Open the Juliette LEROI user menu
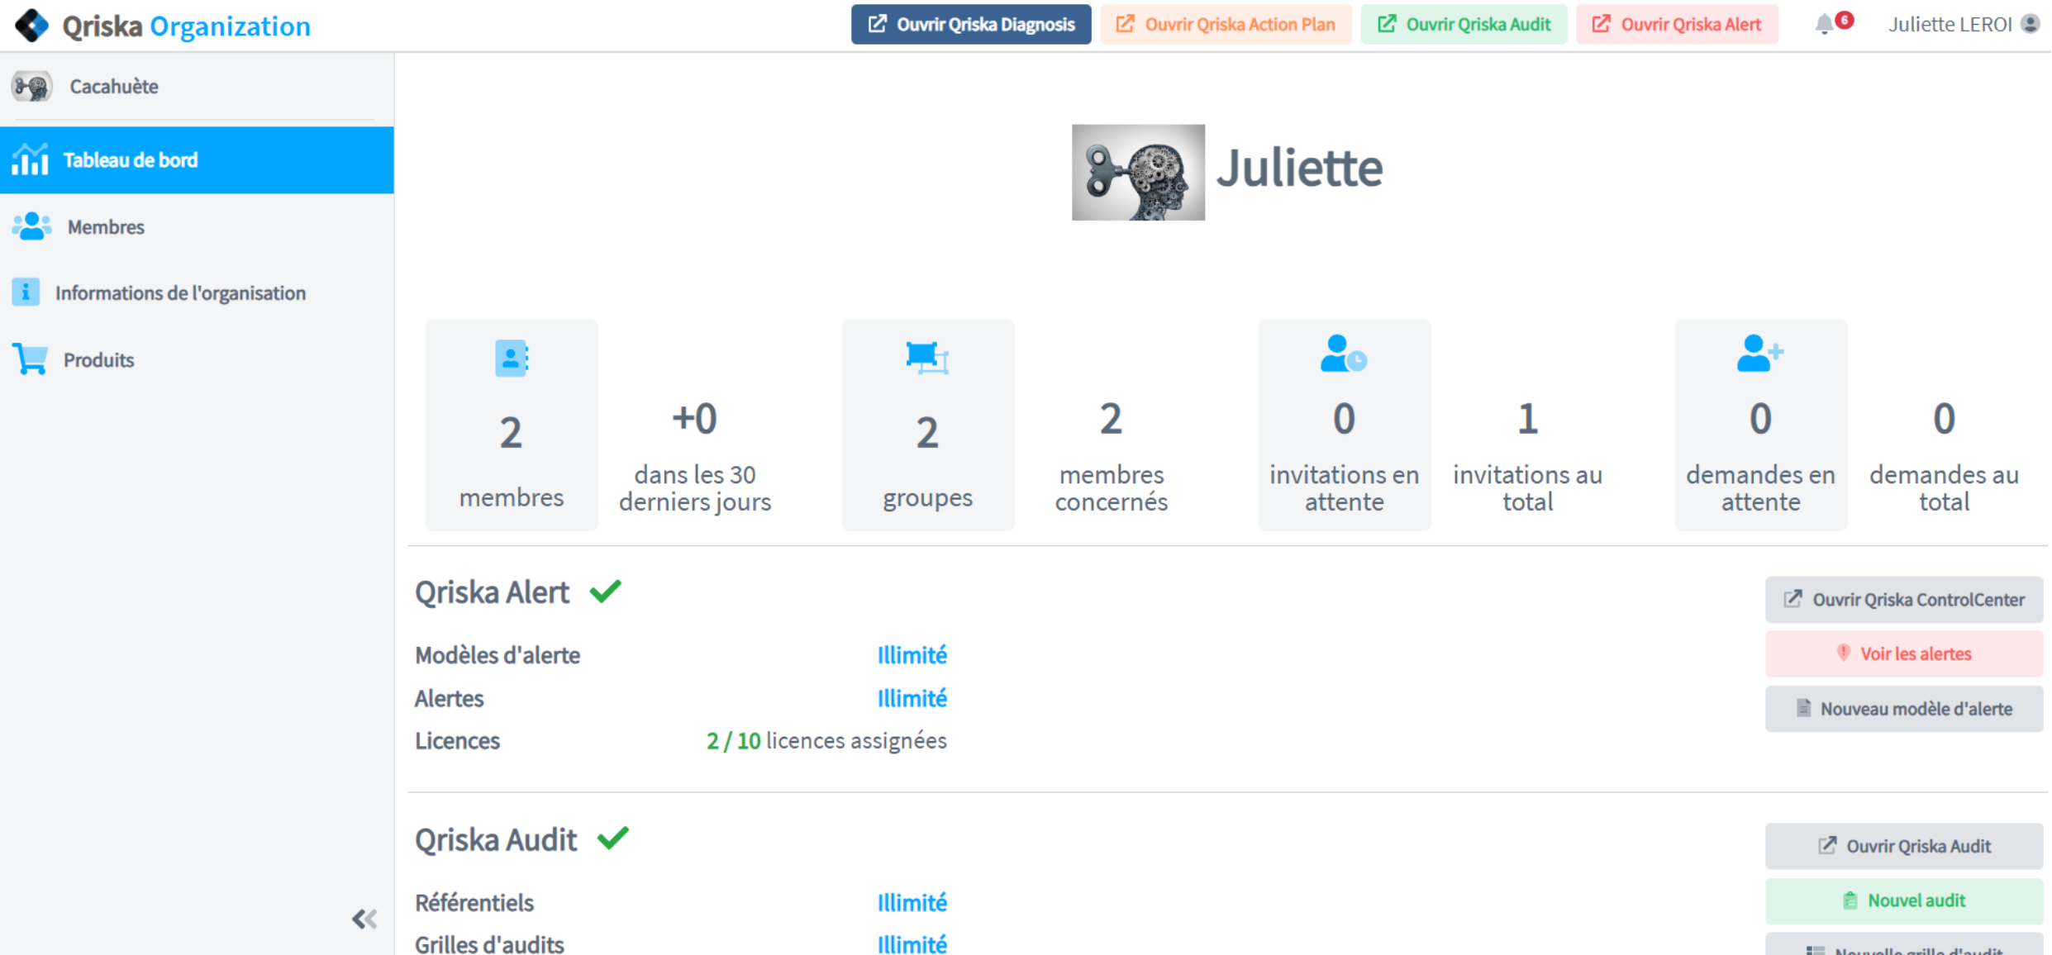The image size is (2052, 955). click(x=1963, y=25)
